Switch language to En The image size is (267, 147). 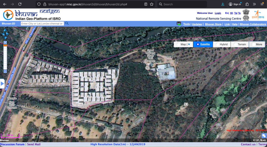[x=227, y=13]
